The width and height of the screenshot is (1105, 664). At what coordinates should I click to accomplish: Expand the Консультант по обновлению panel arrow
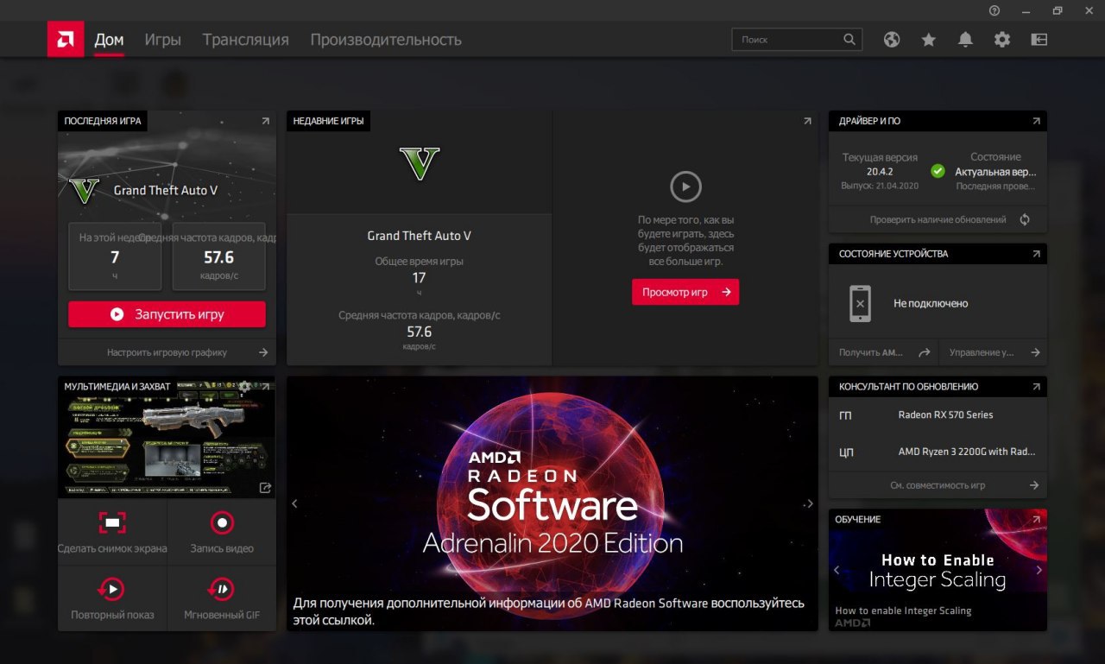1036,387
